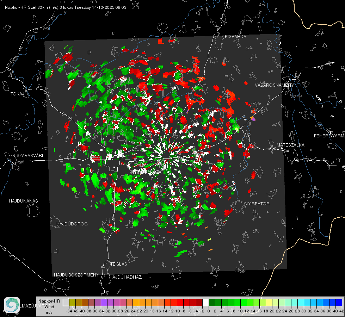The width and height of the screenshot is (345, 317).
Task: Click the legend value -64 label
Action: coord(69,311)
